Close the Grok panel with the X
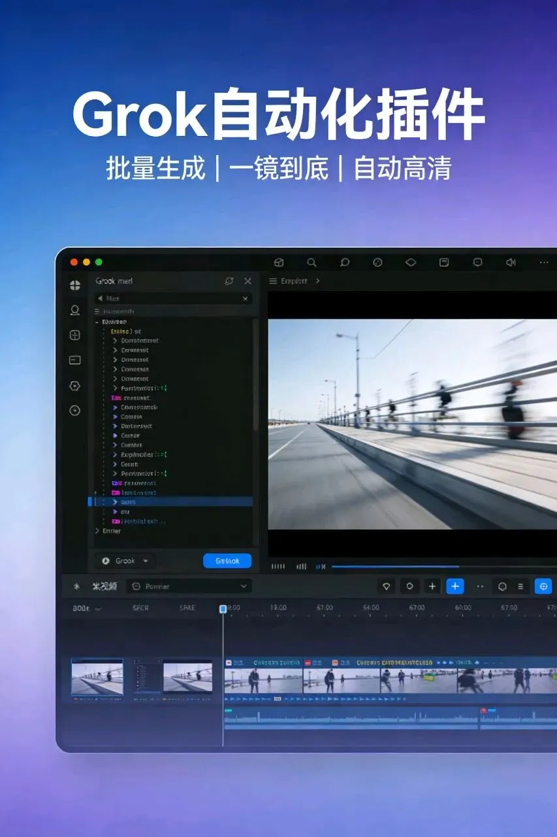The width and height of the screenshot is (557, 837). click(247, 281)
